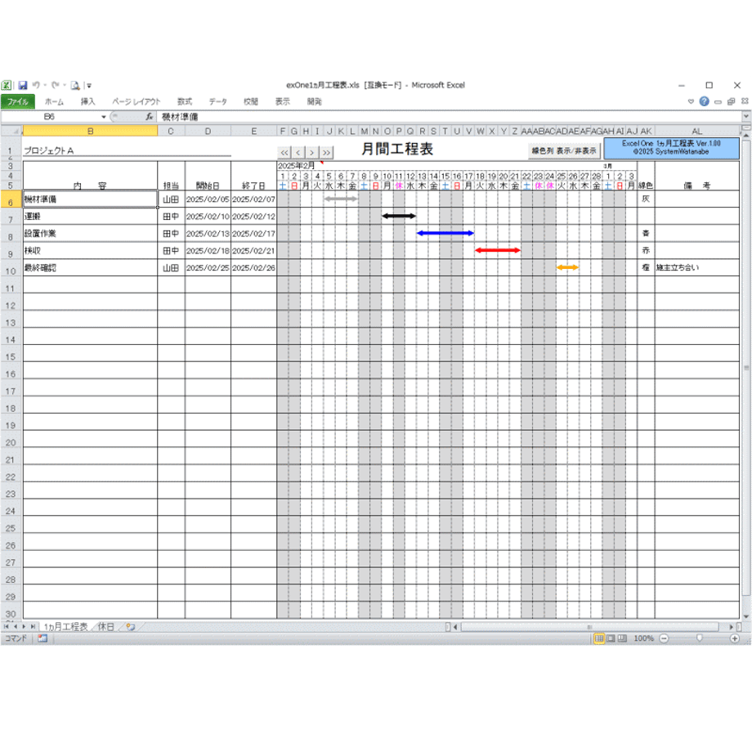Select the blue Gantt bar for 設置作業
The width and height of the screenshot is (752, 752).
(x=445, y=233)
